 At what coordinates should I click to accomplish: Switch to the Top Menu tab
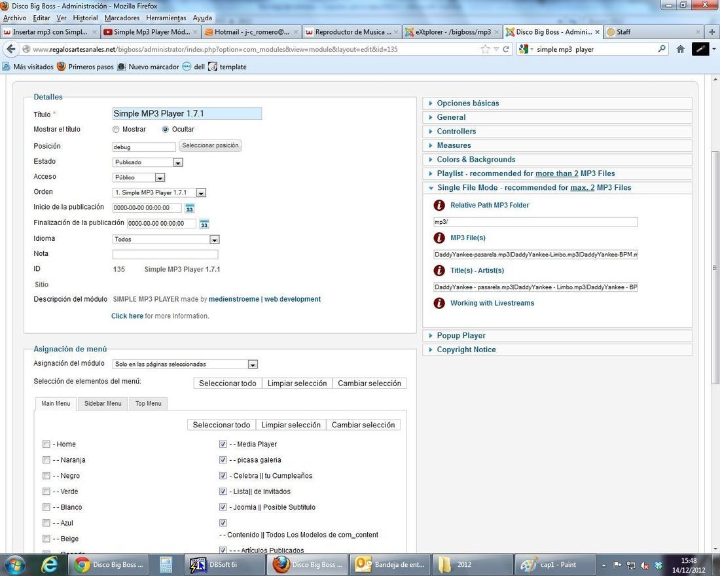pyautogui.click(x=149, y=403)
